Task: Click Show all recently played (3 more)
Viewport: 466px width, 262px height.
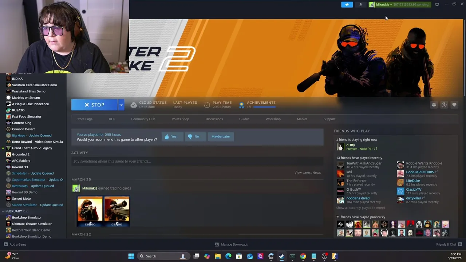Action: 360,208
